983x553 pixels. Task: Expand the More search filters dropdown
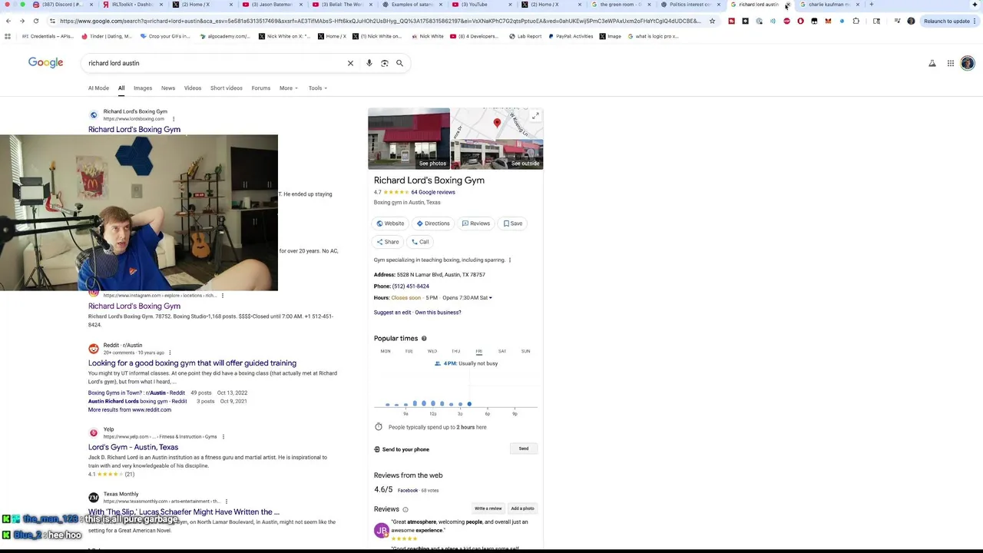pos(288,88)
